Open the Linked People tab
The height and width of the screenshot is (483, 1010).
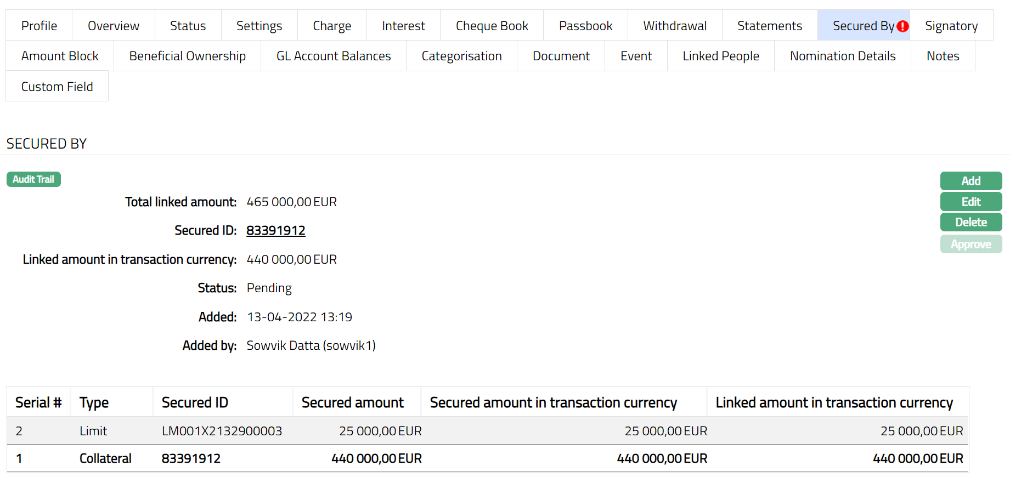[x=720, y=56]
